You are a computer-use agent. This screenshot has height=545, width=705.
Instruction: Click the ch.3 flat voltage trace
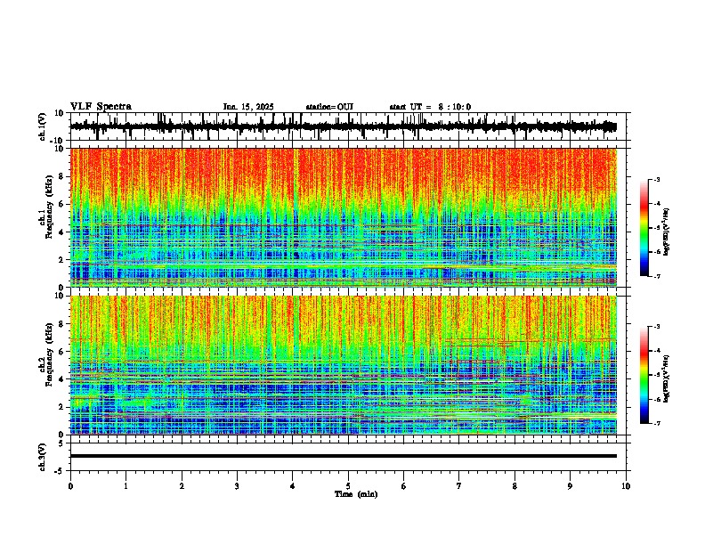pos(344,456)
